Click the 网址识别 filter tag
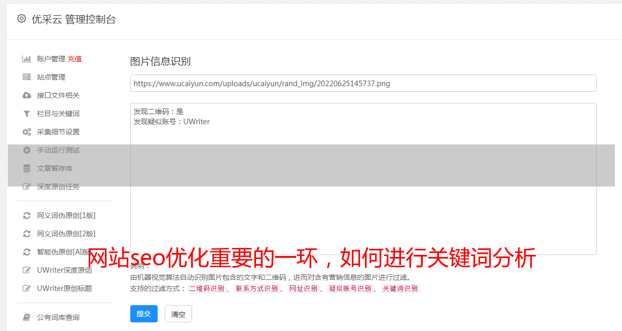Screen dimensions: 622x331 (303, 288)
